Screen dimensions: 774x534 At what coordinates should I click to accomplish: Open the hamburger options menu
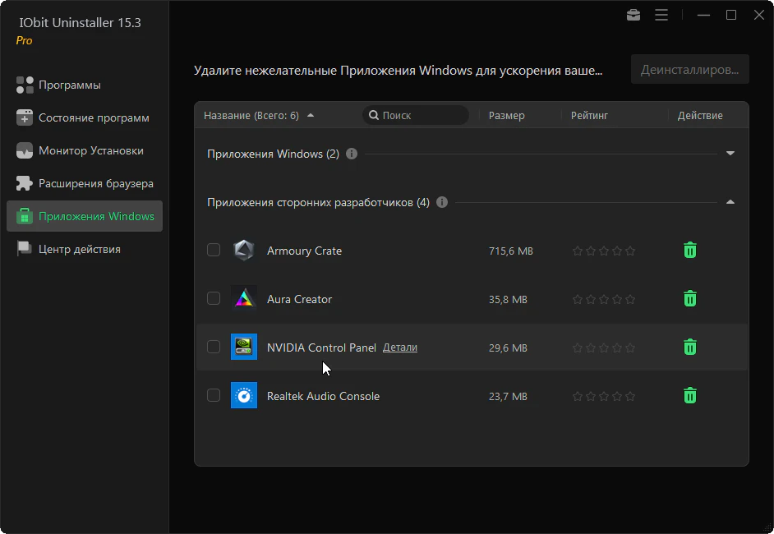(661, 15)
